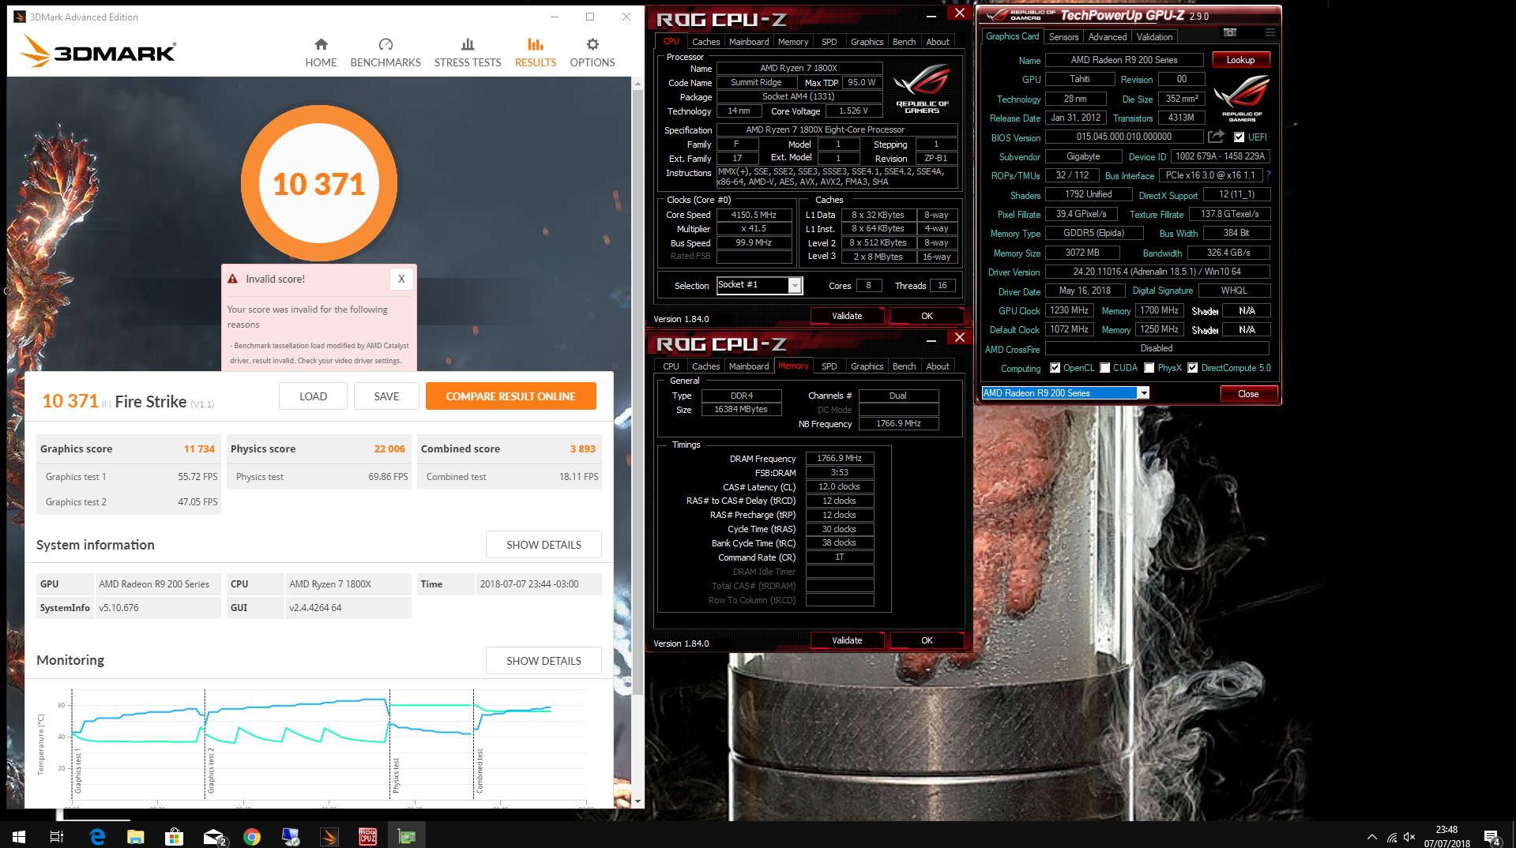Click 3DMark scrollbar down arrow

[x=638, y=801]
